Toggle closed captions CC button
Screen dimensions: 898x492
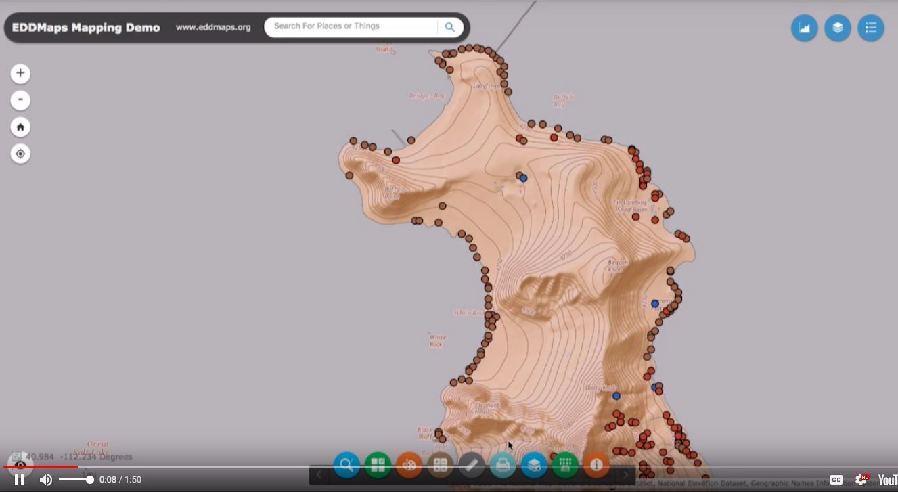(x=836, y=480)
